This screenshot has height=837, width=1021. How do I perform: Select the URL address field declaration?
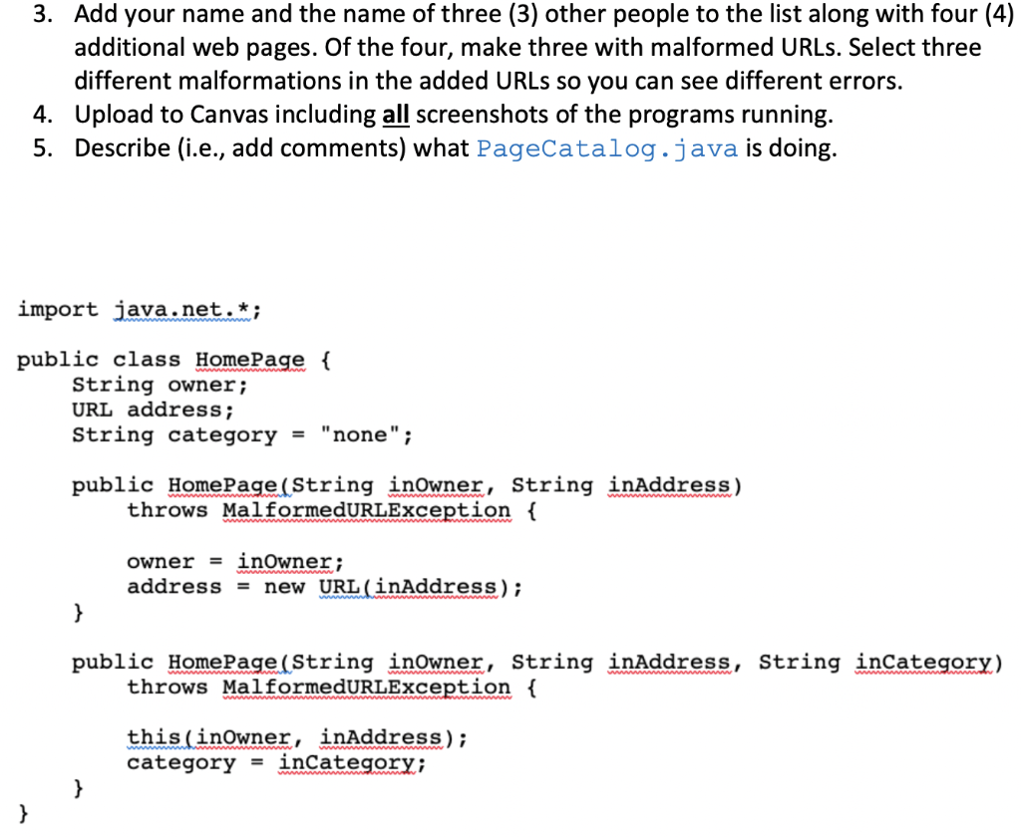coord(152,409)
